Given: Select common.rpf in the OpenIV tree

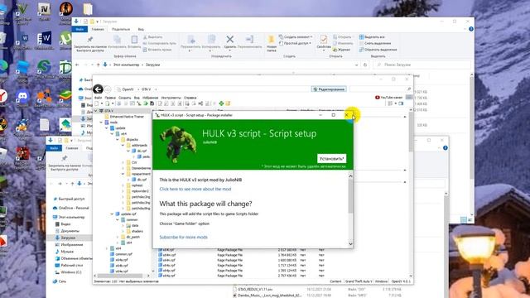Looking at the screenshot, I should pyautogui.click(x=122, y=254).
